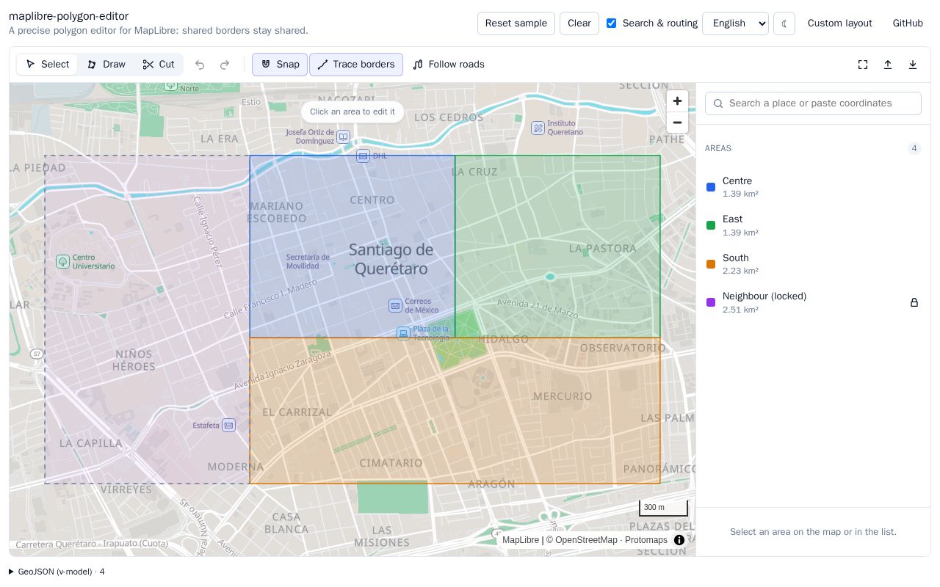Click the orange South color swatch
This screenshot has width=940, height=587.
(x=711, y=264)
